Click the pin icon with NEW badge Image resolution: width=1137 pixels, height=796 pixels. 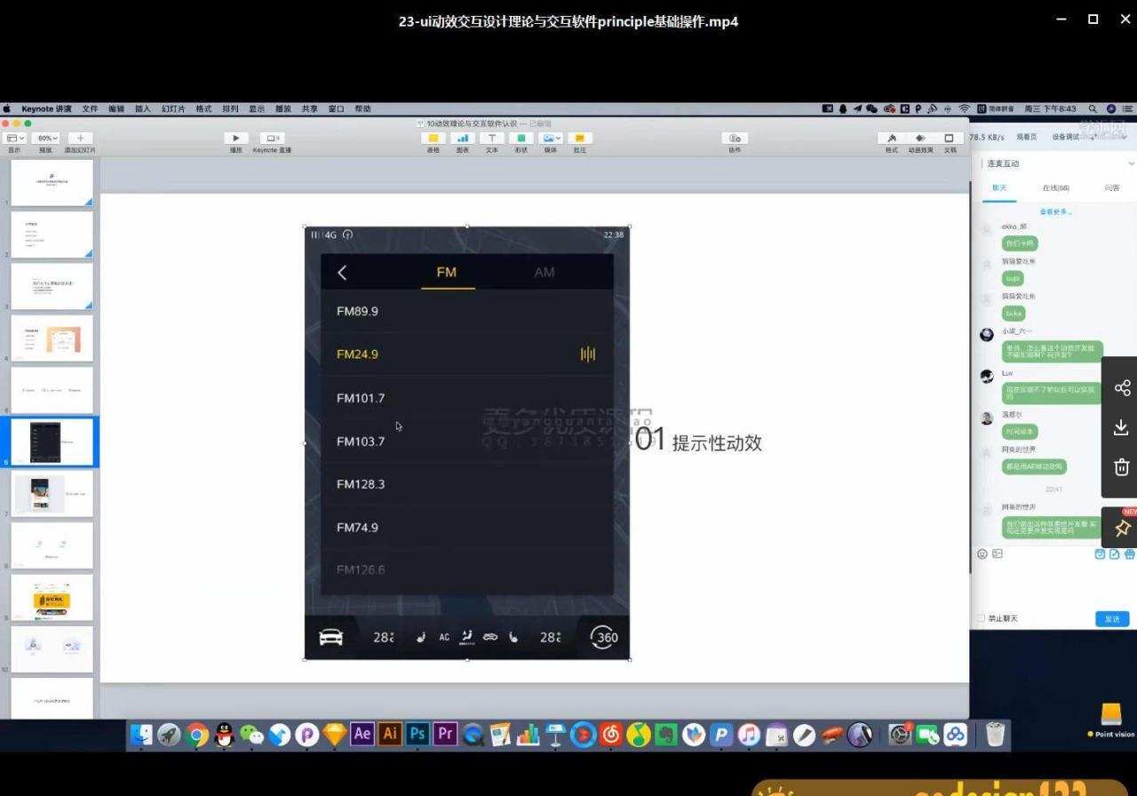[x=1122, y=528]
